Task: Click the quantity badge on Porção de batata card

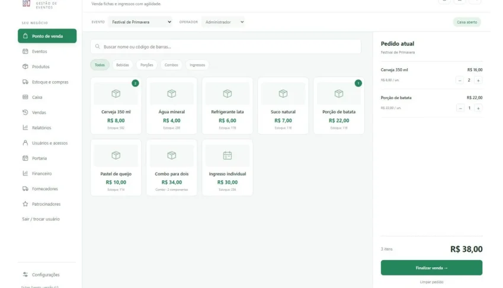Action: click(x=358, y=83)
